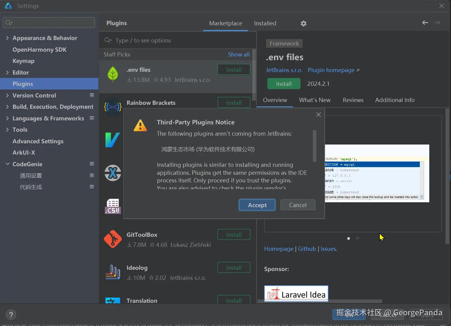The width and height of the screenshot is (451, 326).
Task: Click the Ideolog plugin icon
Action: pyautogui.click(x=113, y=272)
